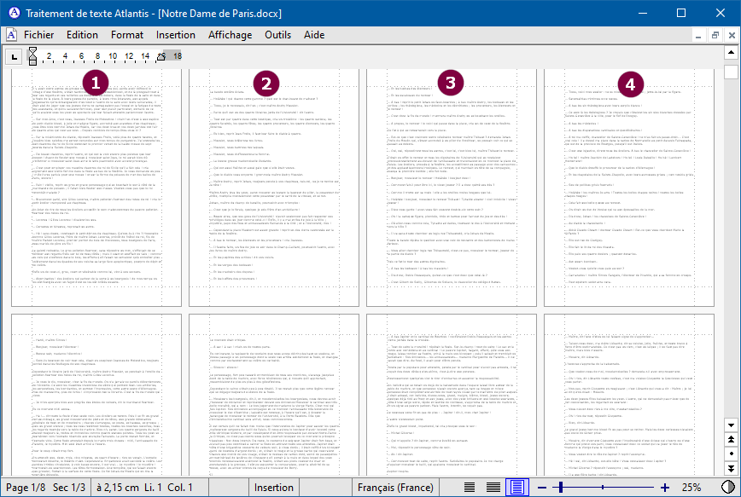Image resolution: width=741 pixels, height=497 pixels.
Task: Close the Notre Dame de Paris document
Action: (732, 35)
